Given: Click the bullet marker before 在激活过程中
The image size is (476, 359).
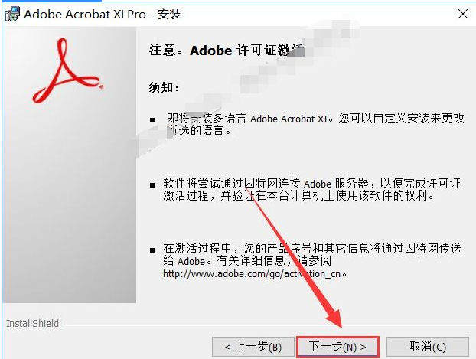Looking at the screenshot, I should coord(152,250).
